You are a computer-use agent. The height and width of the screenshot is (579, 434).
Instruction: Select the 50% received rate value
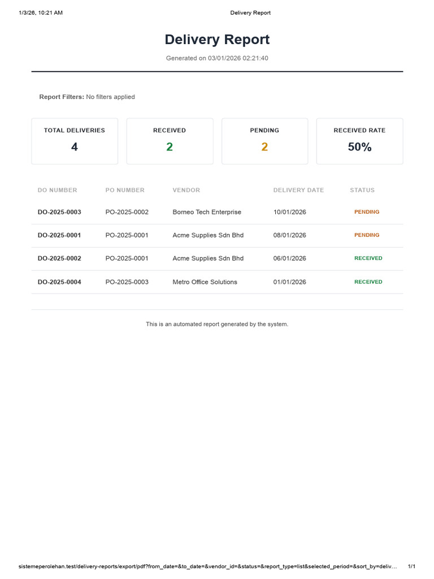pyautogui.click(x=359, y=146)
